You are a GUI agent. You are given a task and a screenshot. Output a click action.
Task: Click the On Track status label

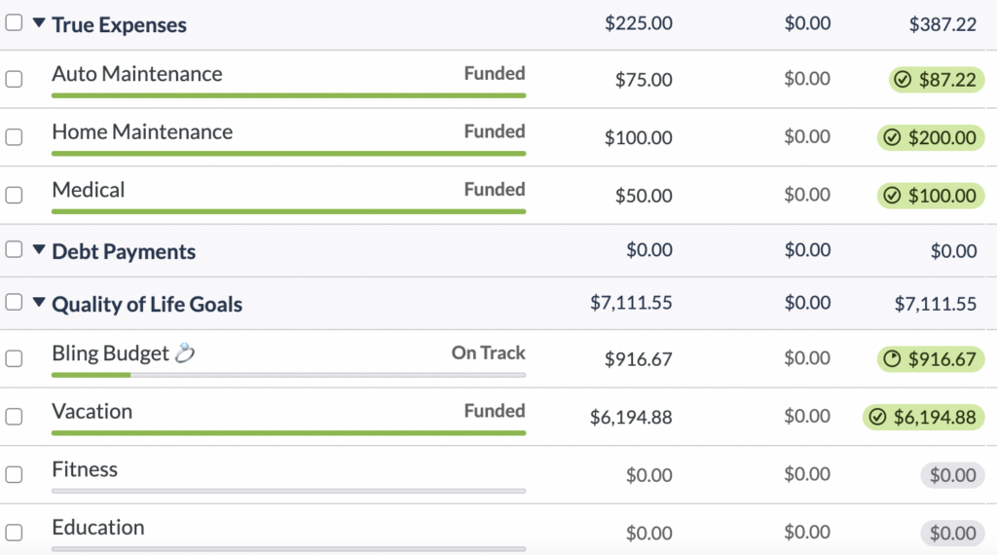point(489,352)
